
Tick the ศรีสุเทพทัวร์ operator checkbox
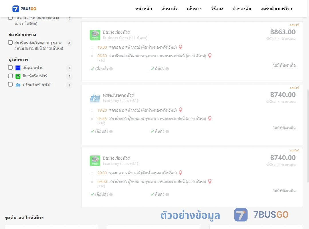(11, 68)
